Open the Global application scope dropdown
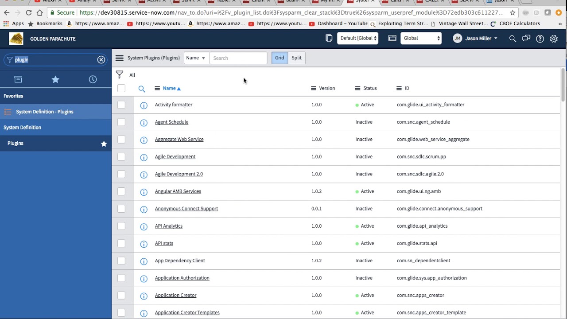 [x=421, y=38]
